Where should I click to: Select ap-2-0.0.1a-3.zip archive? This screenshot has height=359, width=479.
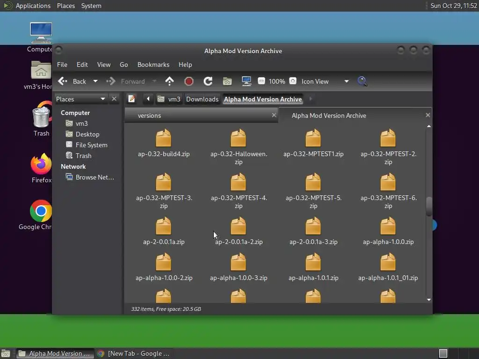tap(313, 231)
